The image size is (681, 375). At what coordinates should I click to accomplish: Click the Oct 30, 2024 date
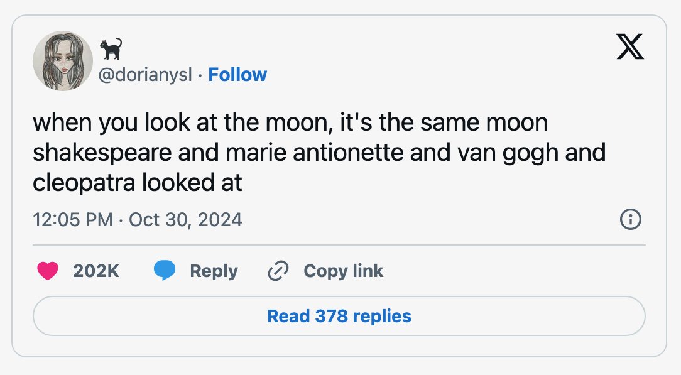pos(185,219)
